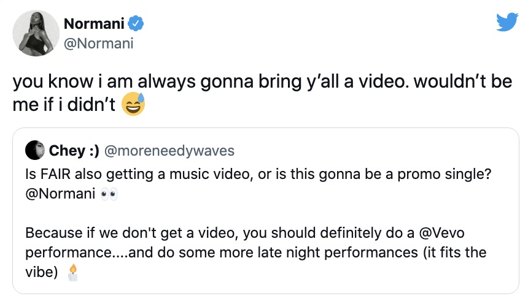Click the @Normani handle under the name
This screenshot has width=528, height=296.
point(98,44)
